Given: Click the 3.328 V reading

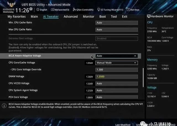Looking at the screenshot, I should click(151, 106).
